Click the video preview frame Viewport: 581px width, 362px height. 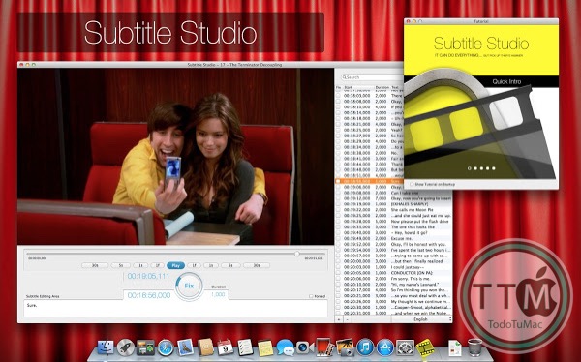175,157
